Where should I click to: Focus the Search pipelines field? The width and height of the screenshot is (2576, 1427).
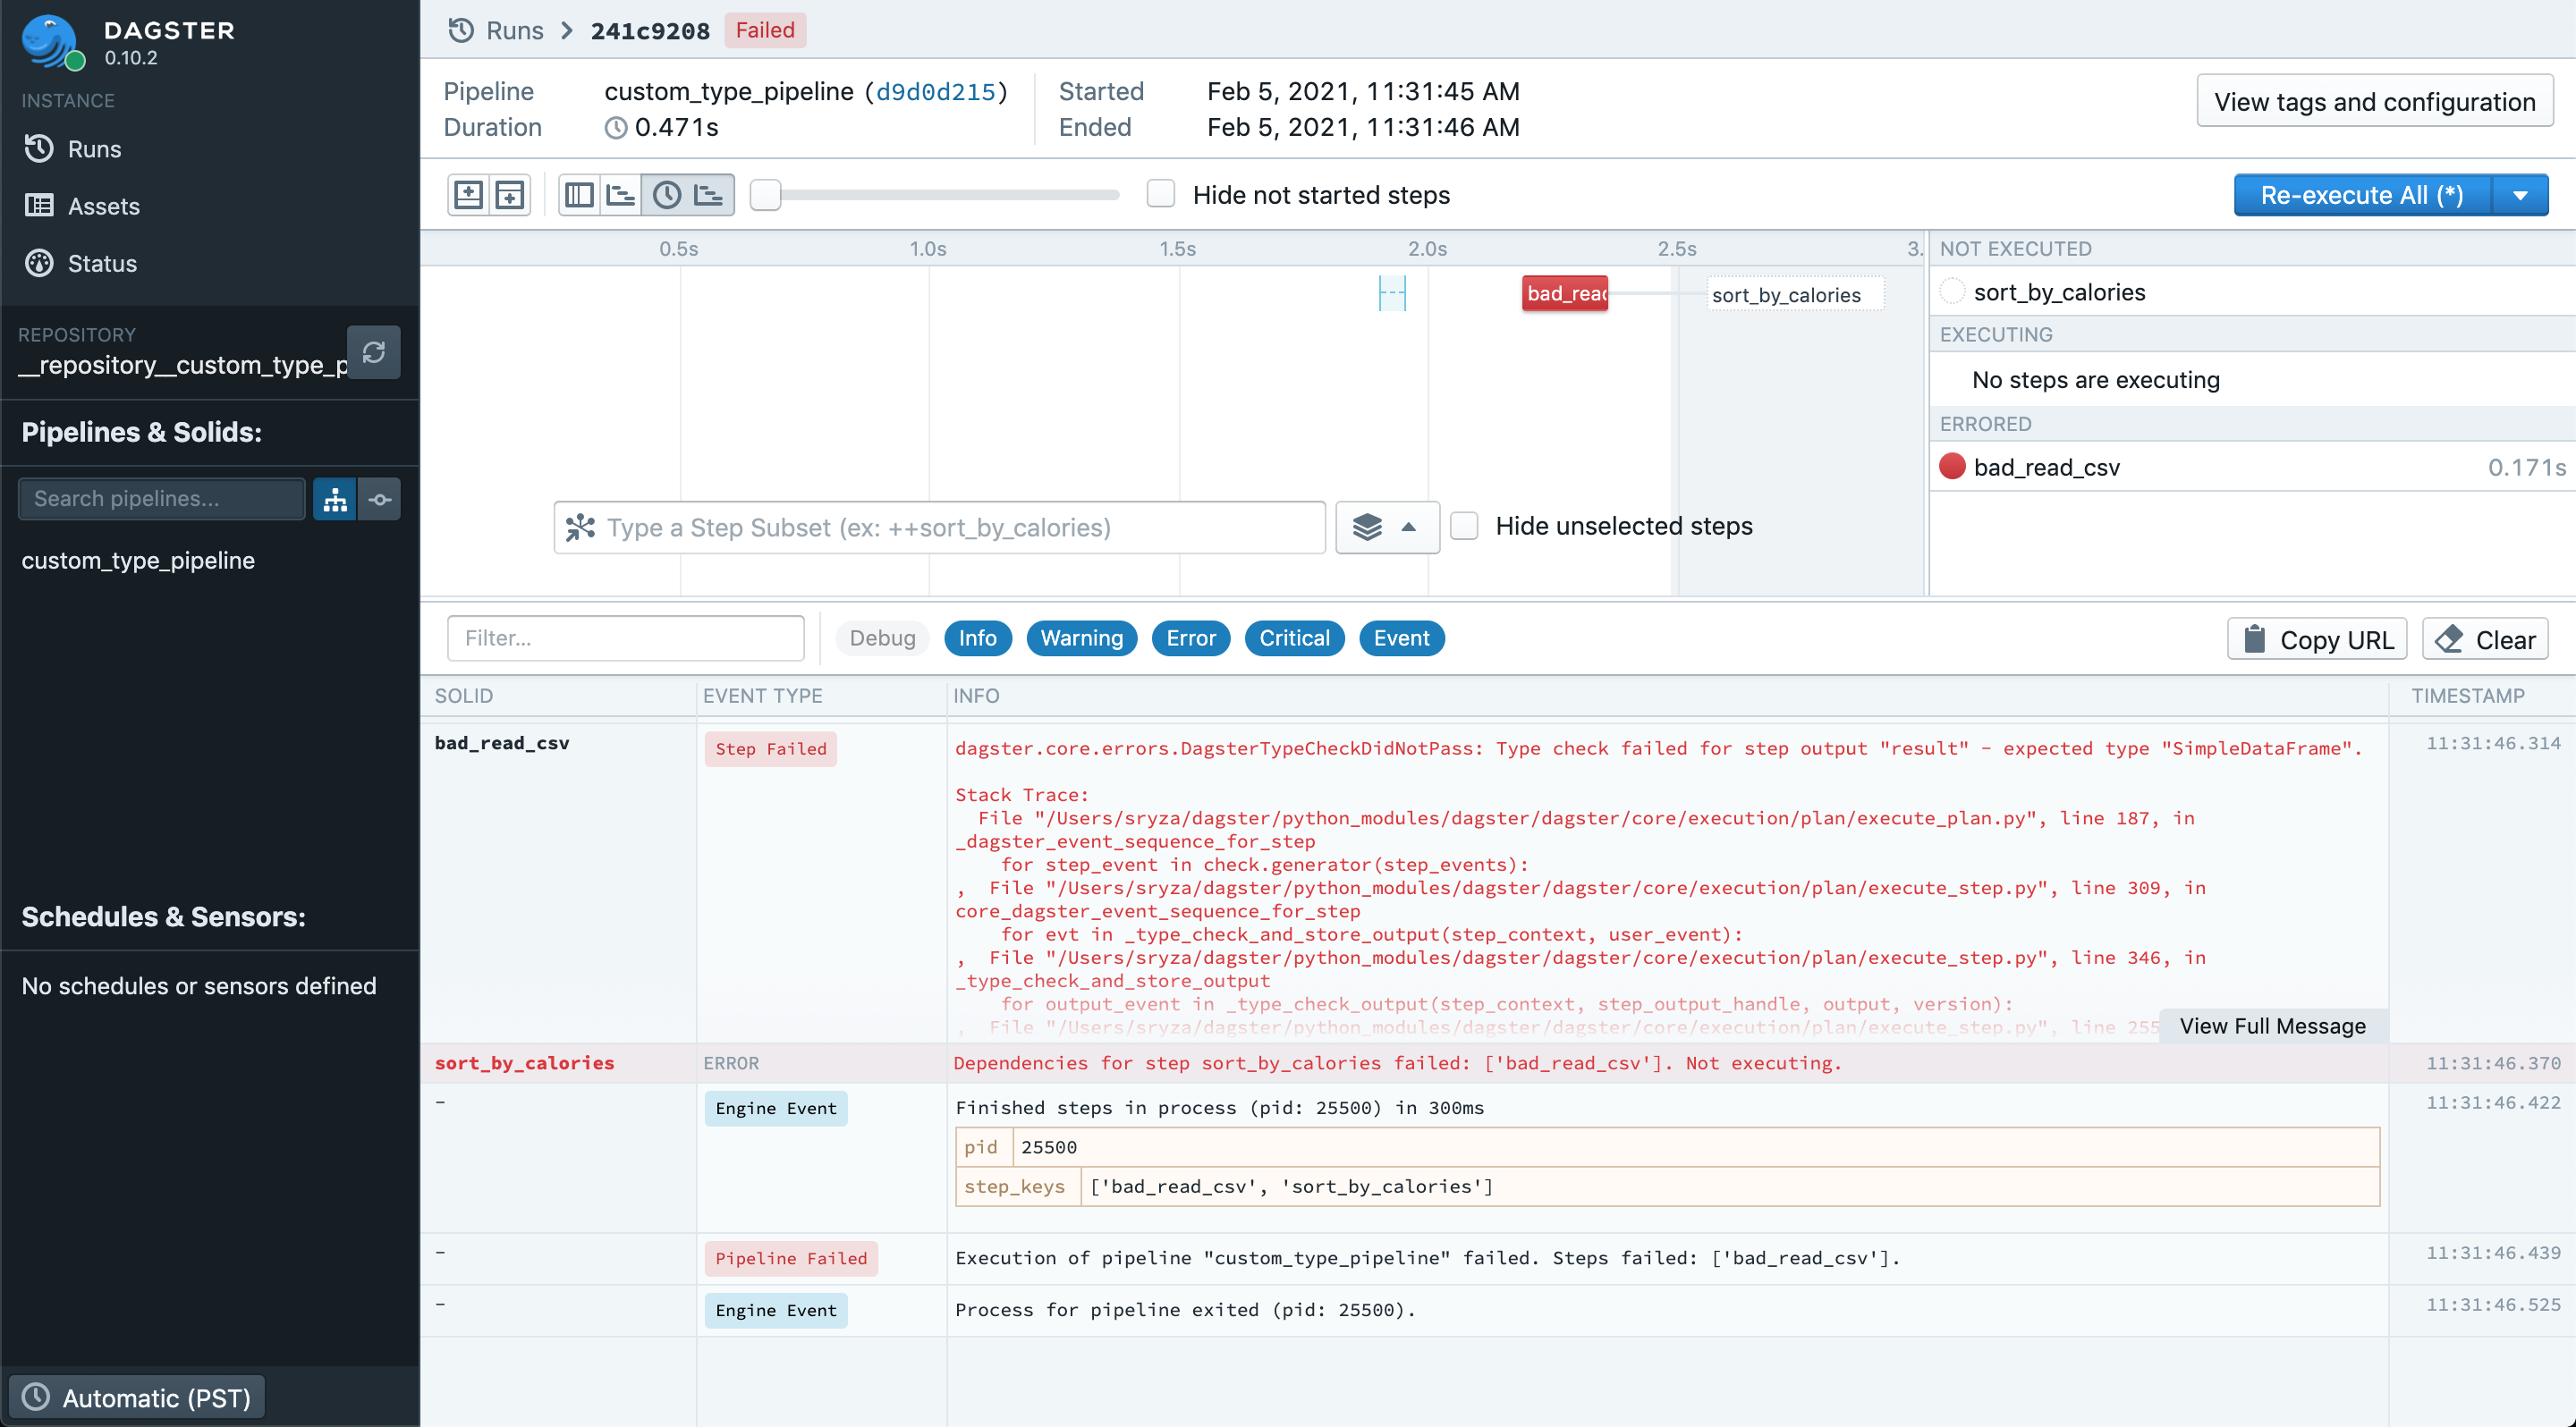point(162,499)
